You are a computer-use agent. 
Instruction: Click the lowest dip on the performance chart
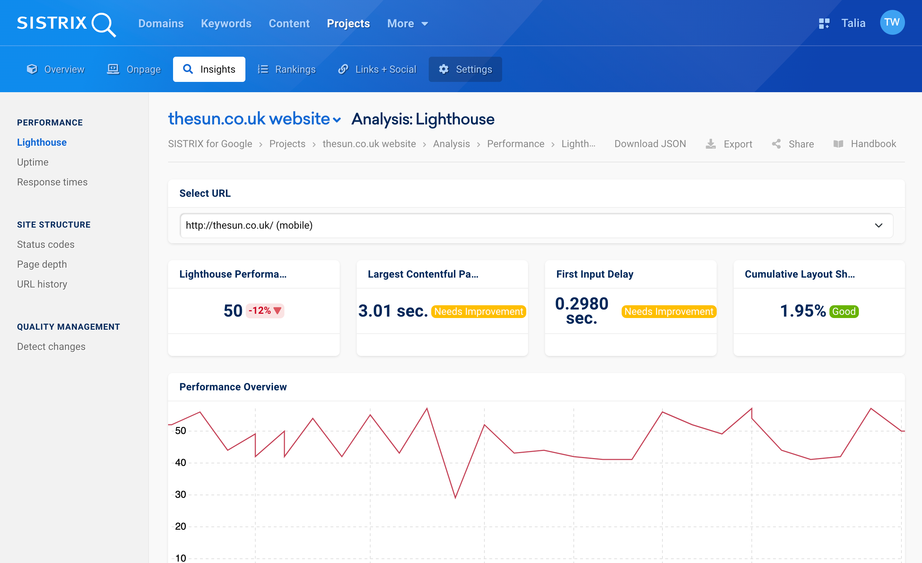click(455, 497)
